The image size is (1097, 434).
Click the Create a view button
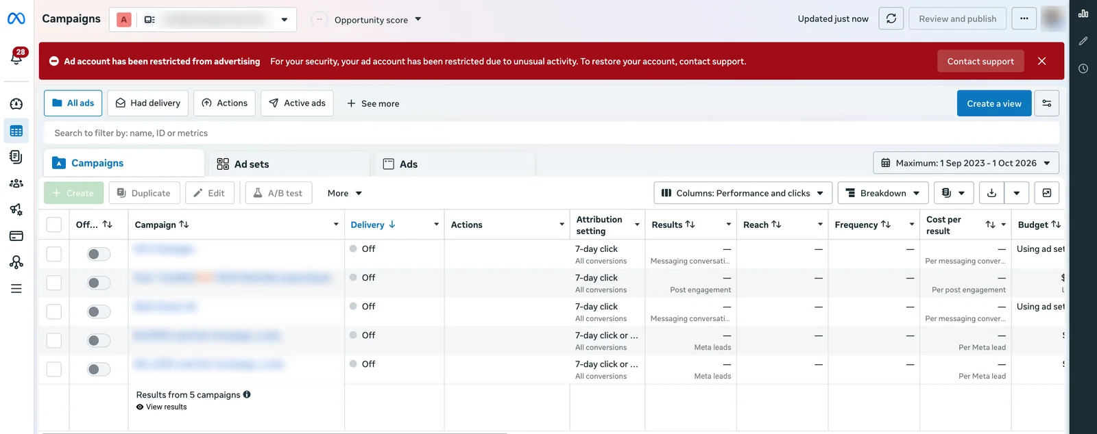tap(994, 103)
